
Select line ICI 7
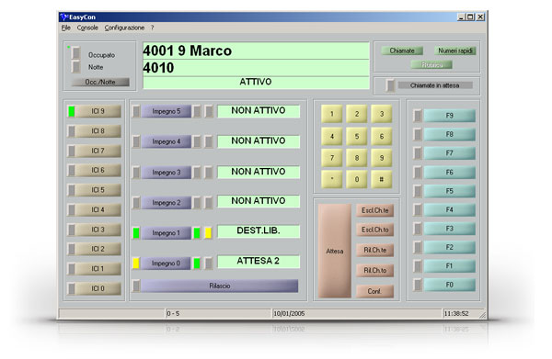pyautogui.click(x=98, y=151)
